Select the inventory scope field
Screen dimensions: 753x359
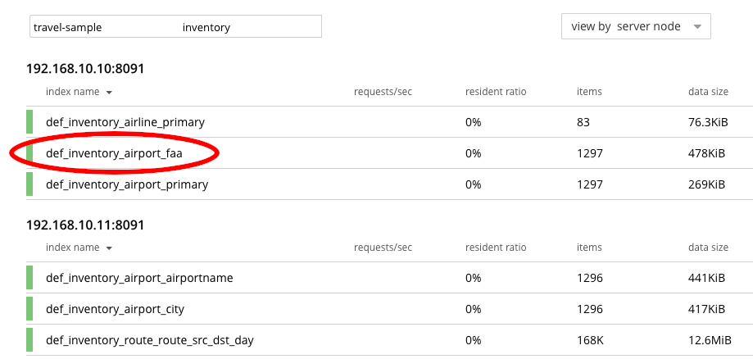(246, 27)
